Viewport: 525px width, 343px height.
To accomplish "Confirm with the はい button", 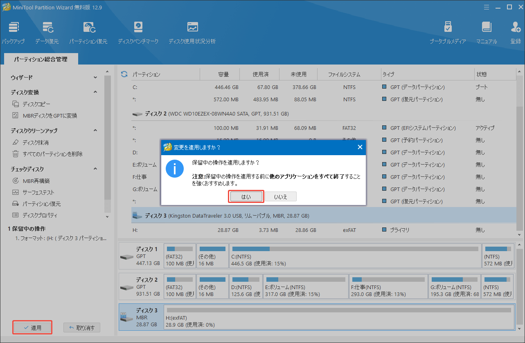I will tap(246, 196).
